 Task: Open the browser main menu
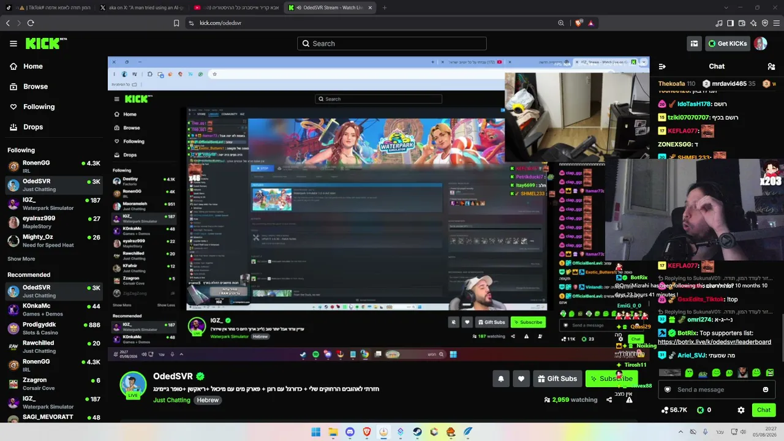(x=777, y=23)
